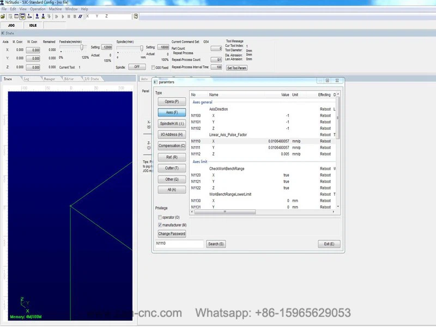Click the Change Password button
This screenshot has width=436, height=327.
(171, 233)
